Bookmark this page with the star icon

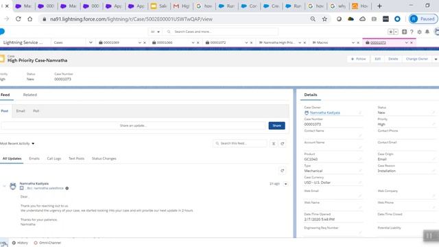(x=324, y=19)
